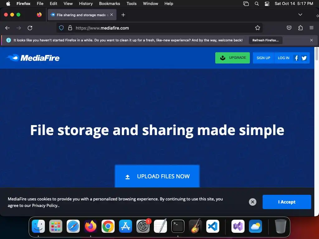319x239 pixels.
Task: Go back using the browser back arrow
Action: (7, 28)
